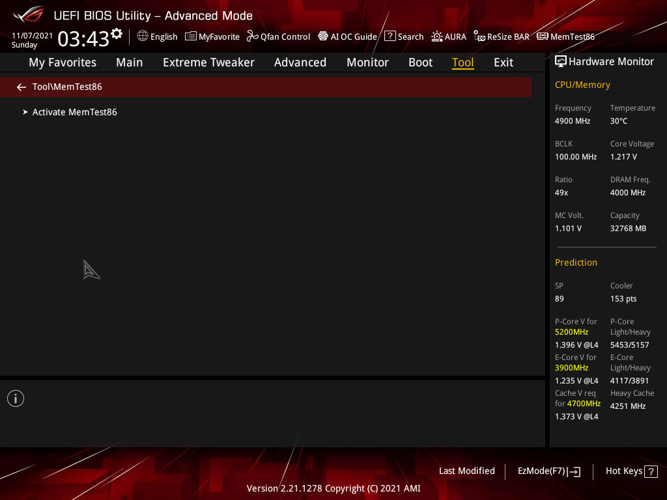
Task: Open the Exit tab
Action: [504, 62]
